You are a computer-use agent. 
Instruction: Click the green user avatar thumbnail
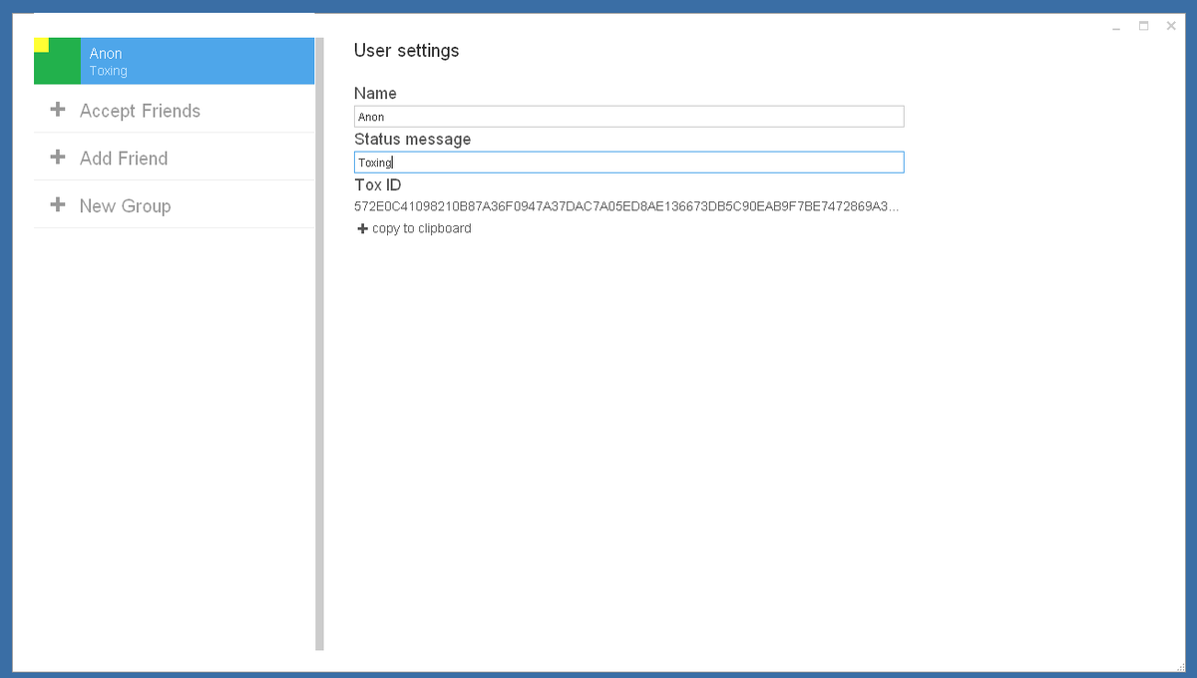57,61
